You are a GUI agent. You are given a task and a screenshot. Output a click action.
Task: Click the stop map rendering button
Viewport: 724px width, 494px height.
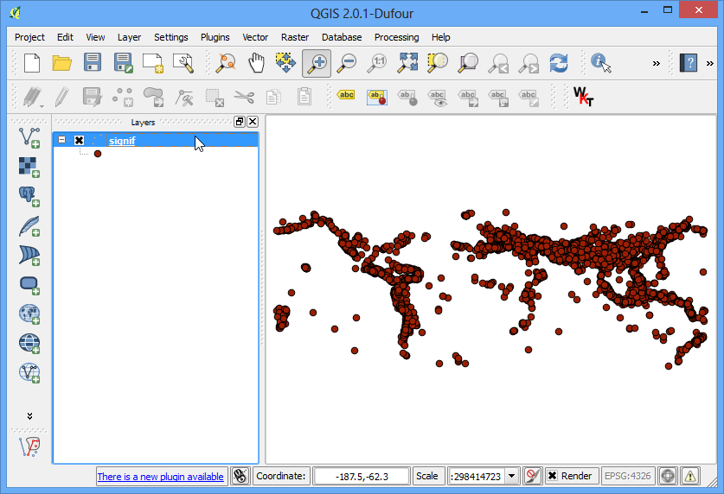(532, 476)
